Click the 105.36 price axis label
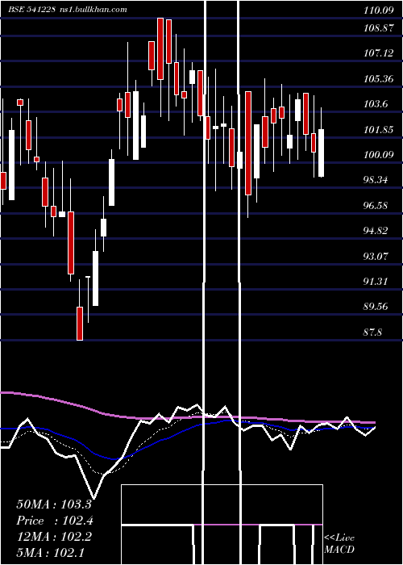Screen dimensions: 403x565 pyautogui.click(x=379, y=78)
